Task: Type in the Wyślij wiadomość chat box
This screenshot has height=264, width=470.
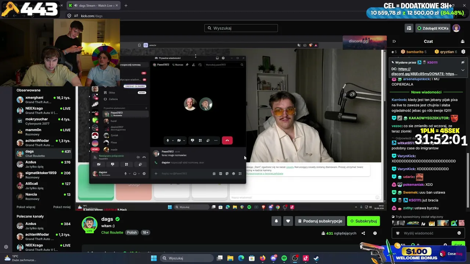Action: [x=428, y=233]
